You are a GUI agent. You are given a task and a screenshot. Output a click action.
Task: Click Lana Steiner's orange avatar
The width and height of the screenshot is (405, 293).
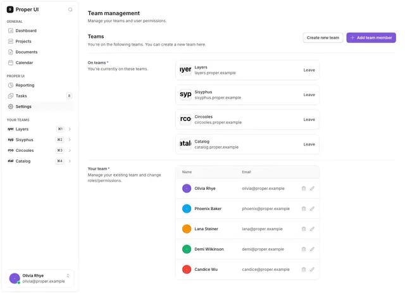[x=187, y=229]
